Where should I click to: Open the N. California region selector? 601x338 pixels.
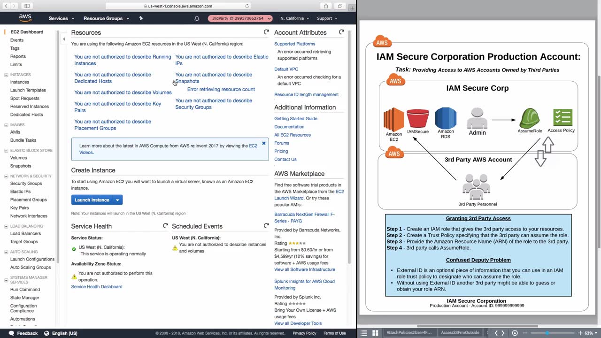295,18
